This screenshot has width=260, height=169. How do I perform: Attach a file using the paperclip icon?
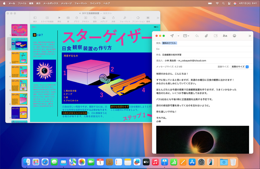point(206,36)
